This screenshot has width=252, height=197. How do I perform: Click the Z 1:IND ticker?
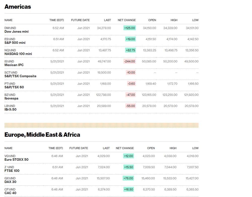(x=9, y=167)
